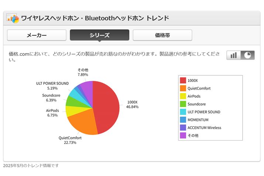Image resolution: width=264 pixels, height=176 pixels.
Task: Click the green Soundcore pie slice
Action: pos(72,100)
